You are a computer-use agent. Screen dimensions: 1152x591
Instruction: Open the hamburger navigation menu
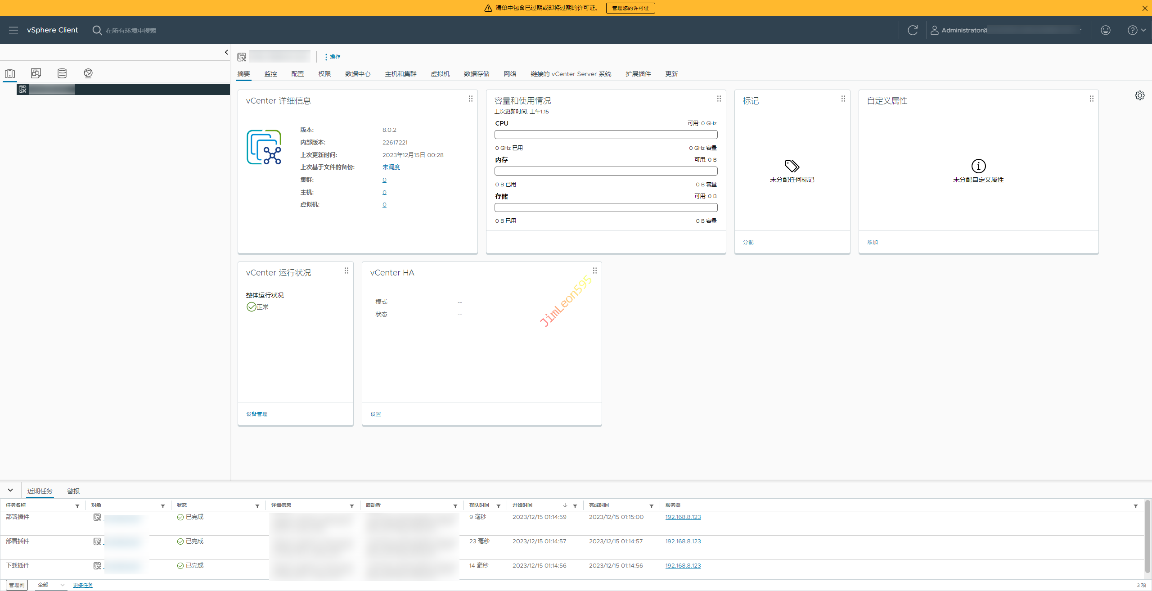tap(13, 30)
